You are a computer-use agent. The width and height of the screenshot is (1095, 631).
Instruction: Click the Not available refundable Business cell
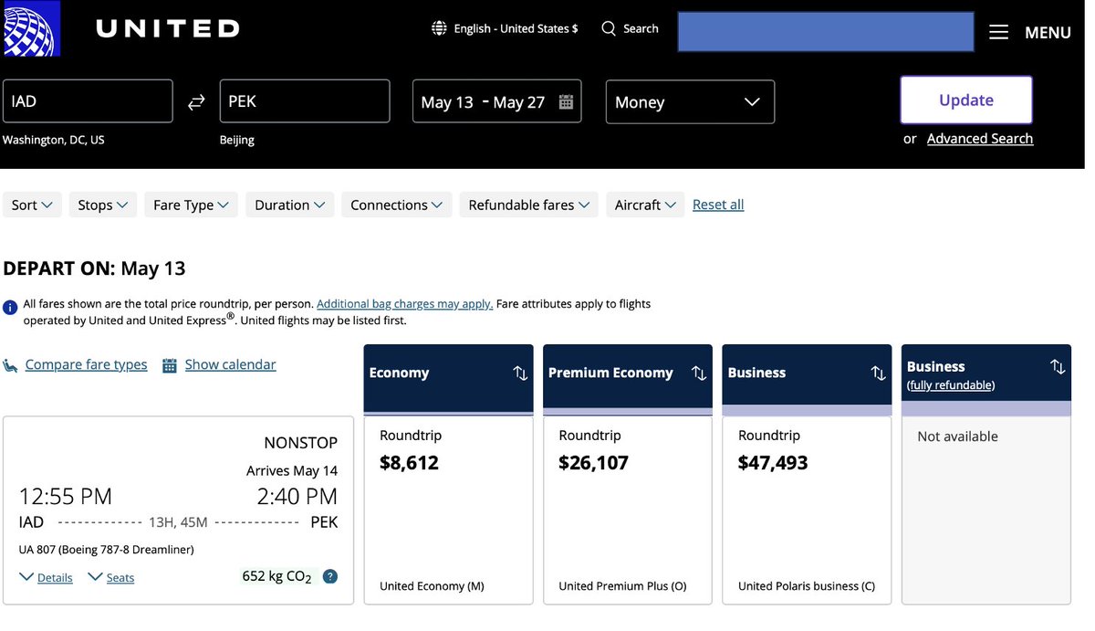(986, 510)
